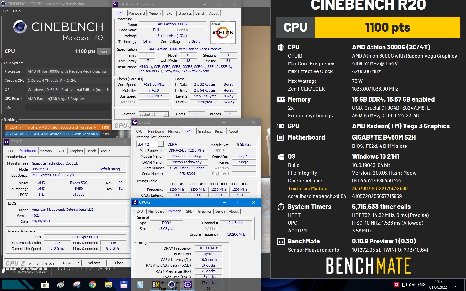Click the Uncore Frequency 1829.6 MHz value

236,234
